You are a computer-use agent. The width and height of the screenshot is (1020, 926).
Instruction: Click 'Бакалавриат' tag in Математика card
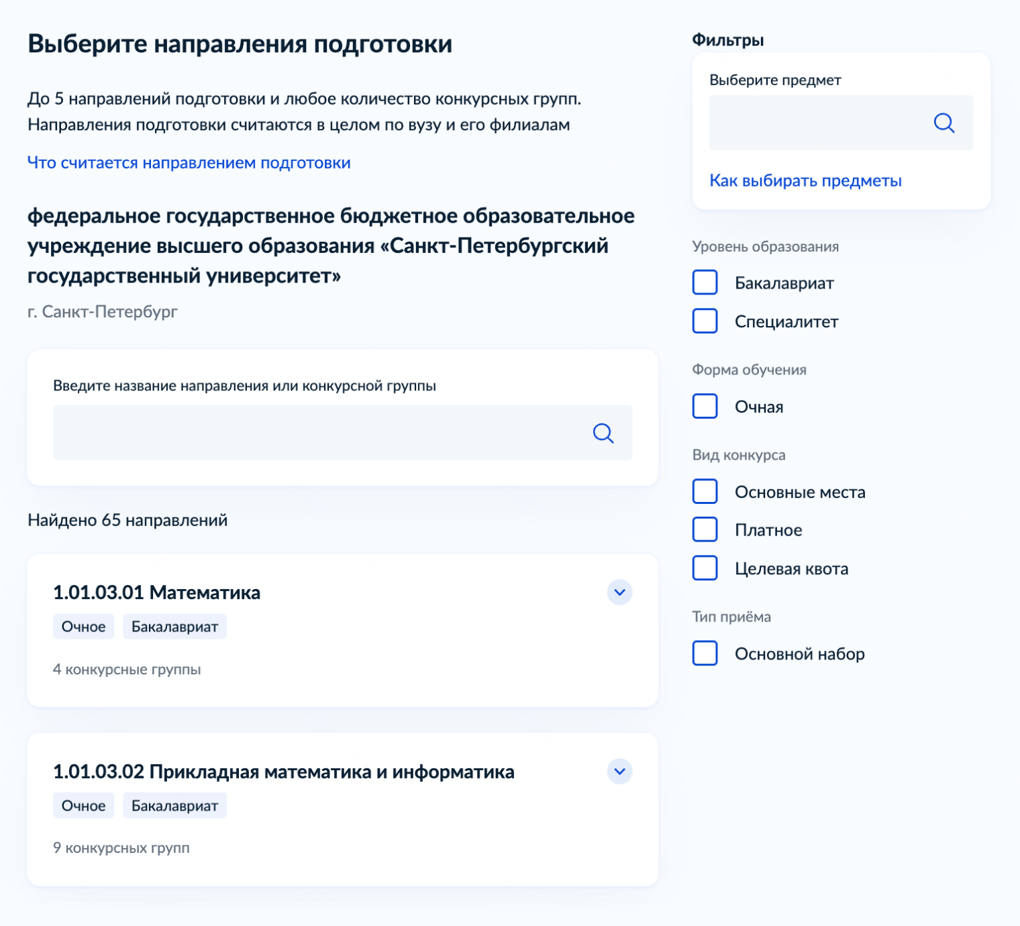pyautogui.click(x=174, y=627)
